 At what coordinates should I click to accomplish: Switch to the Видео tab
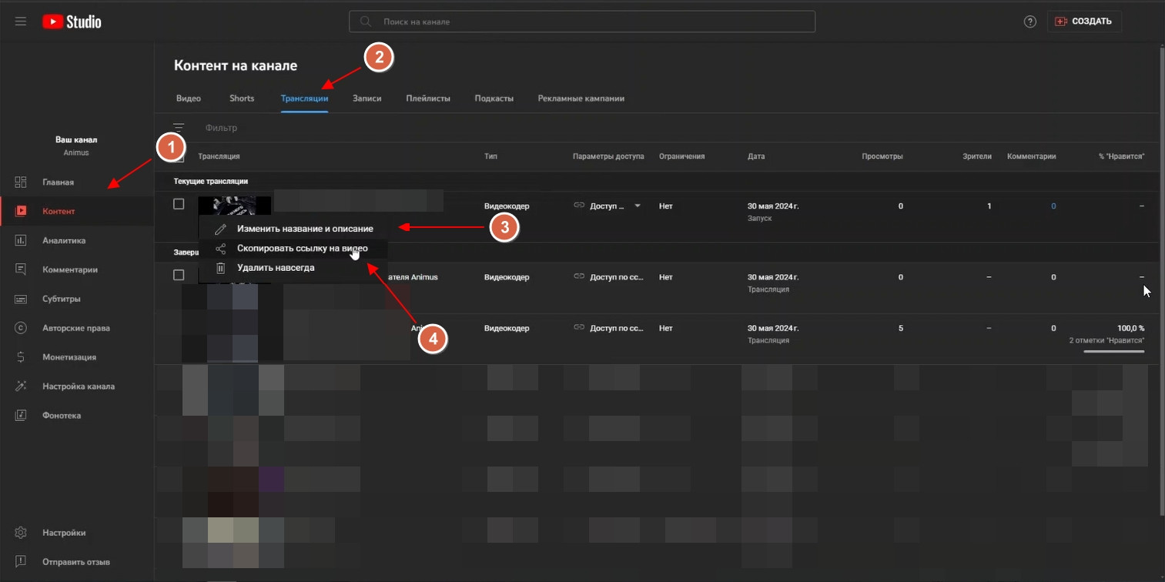point(189,99)
